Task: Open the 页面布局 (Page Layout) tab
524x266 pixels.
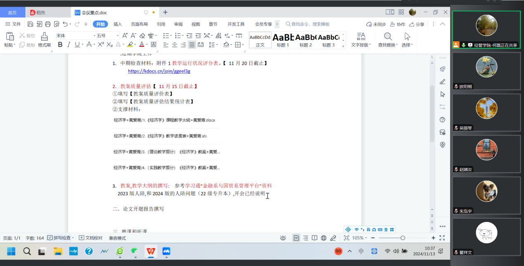Action: (x=139, y=24)
